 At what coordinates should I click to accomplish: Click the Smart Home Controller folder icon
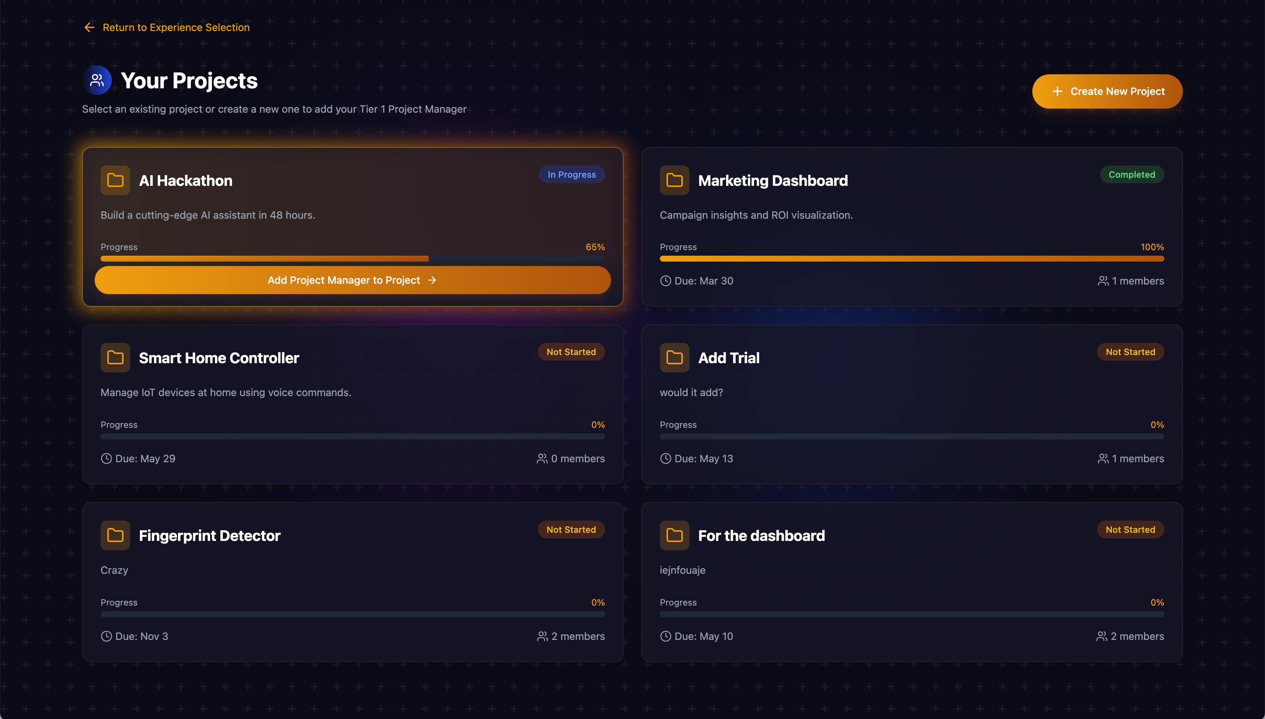pyautogui.click(x=115, y=358)
